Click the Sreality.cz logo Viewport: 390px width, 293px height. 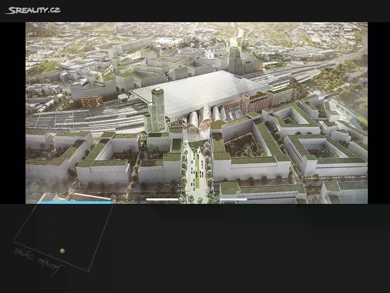(x=33, y=10)
